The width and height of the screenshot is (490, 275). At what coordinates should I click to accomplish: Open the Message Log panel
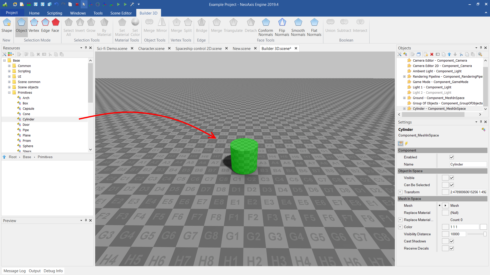pos(15,271)
